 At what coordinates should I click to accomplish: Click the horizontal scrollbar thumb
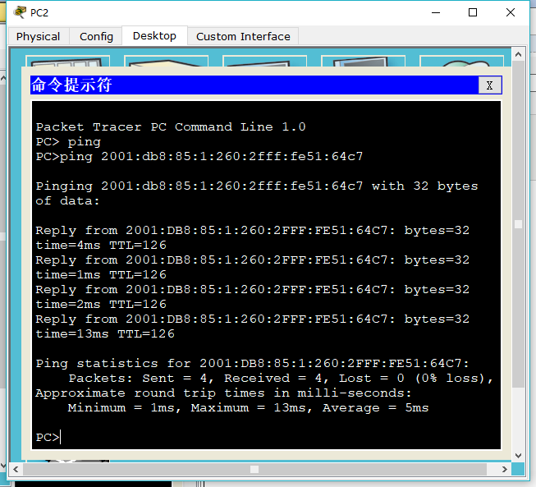(254, 469)
